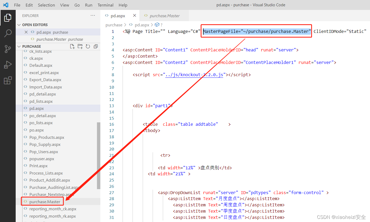Click the id="part1" div code line
Screen dimensions: 370x222
[153, 106]
